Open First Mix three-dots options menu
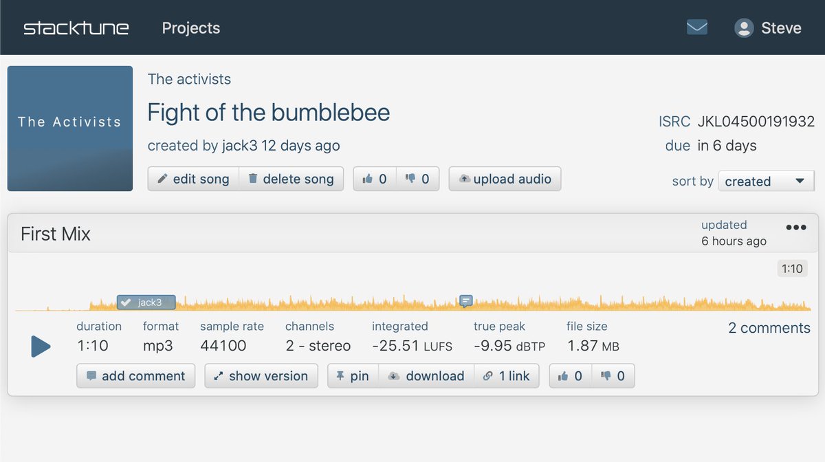The width and height of the screenshot is (825, 462). pyautogui.click(x=795, y=228)
